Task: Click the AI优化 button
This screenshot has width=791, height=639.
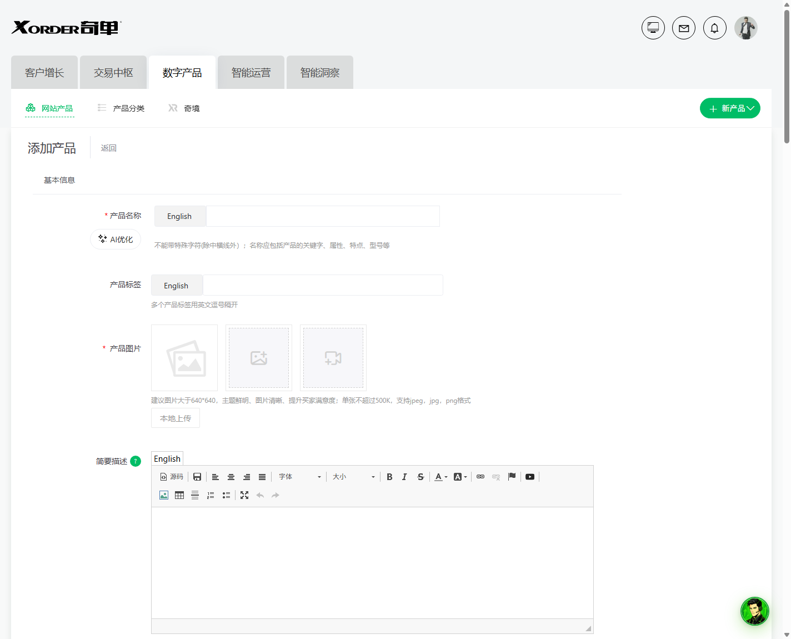Action: click(x=116, y=239)
